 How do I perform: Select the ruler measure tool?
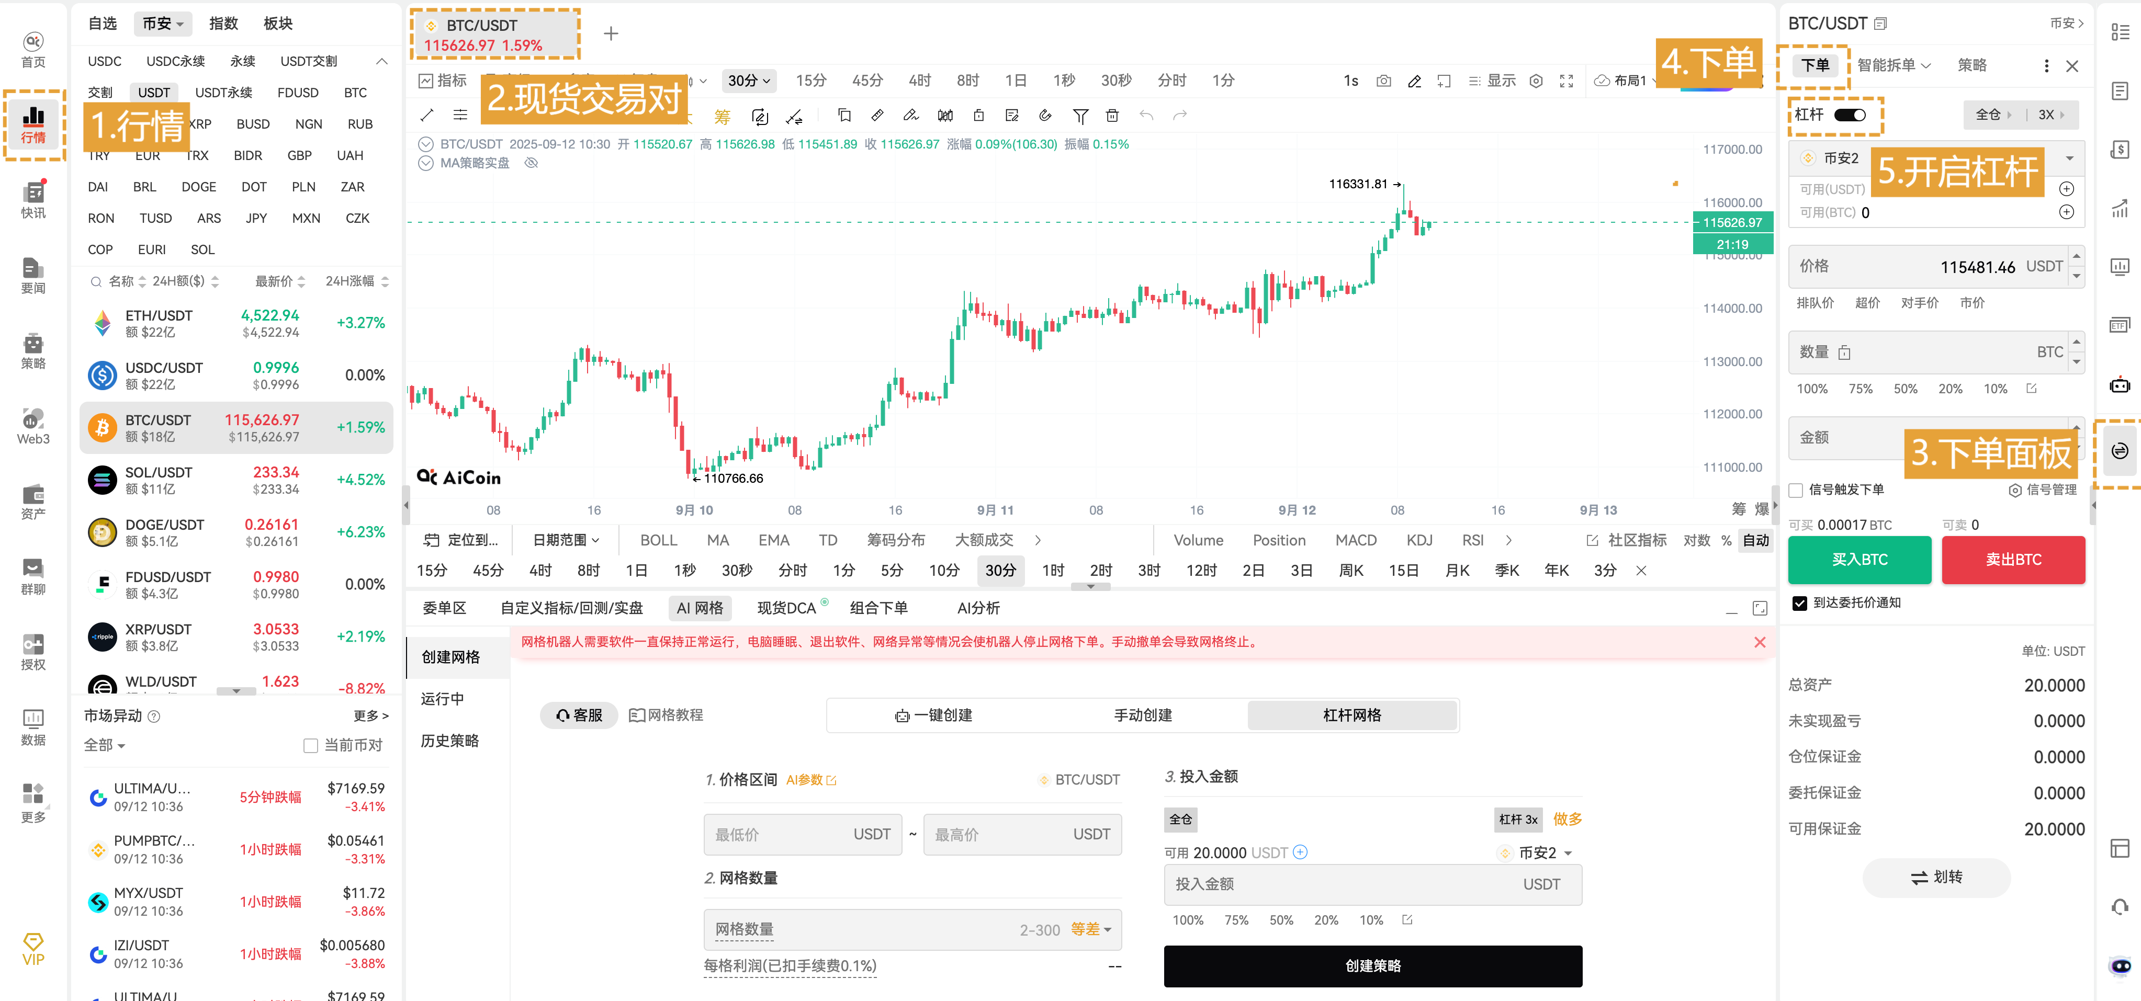tap(877, 116)
